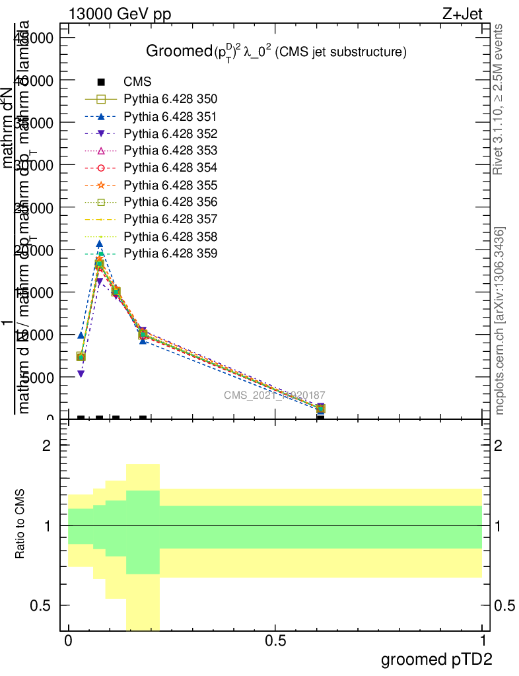This screenshot has height=676, width=519.
Task: Select the 'Pythia 6.428 358' legend label
Action: (x=170, y=236)
